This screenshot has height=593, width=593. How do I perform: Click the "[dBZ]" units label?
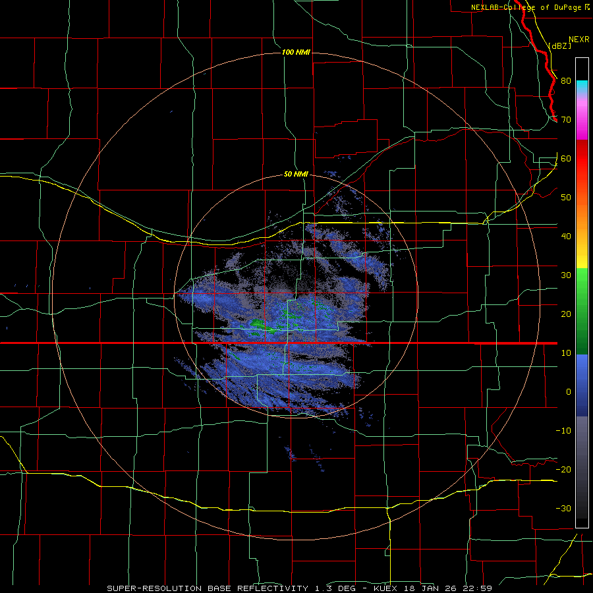pyautogui.click(x=559, y=45)
